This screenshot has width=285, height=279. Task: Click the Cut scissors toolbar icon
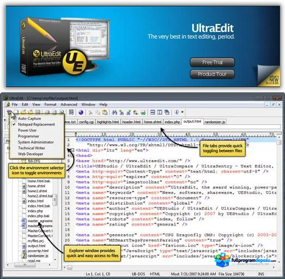point(90,112)
